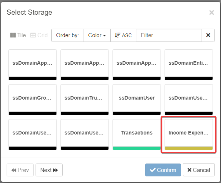
Task: Close the Select Storage dialog
Action: click(x=211, y=12)
